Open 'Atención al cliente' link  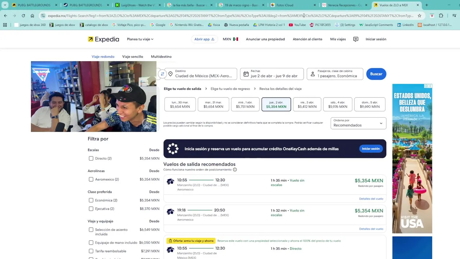tap(307, 39)
